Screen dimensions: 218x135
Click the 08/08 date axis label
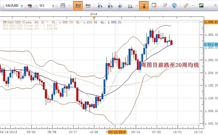(x=52, y=132)
